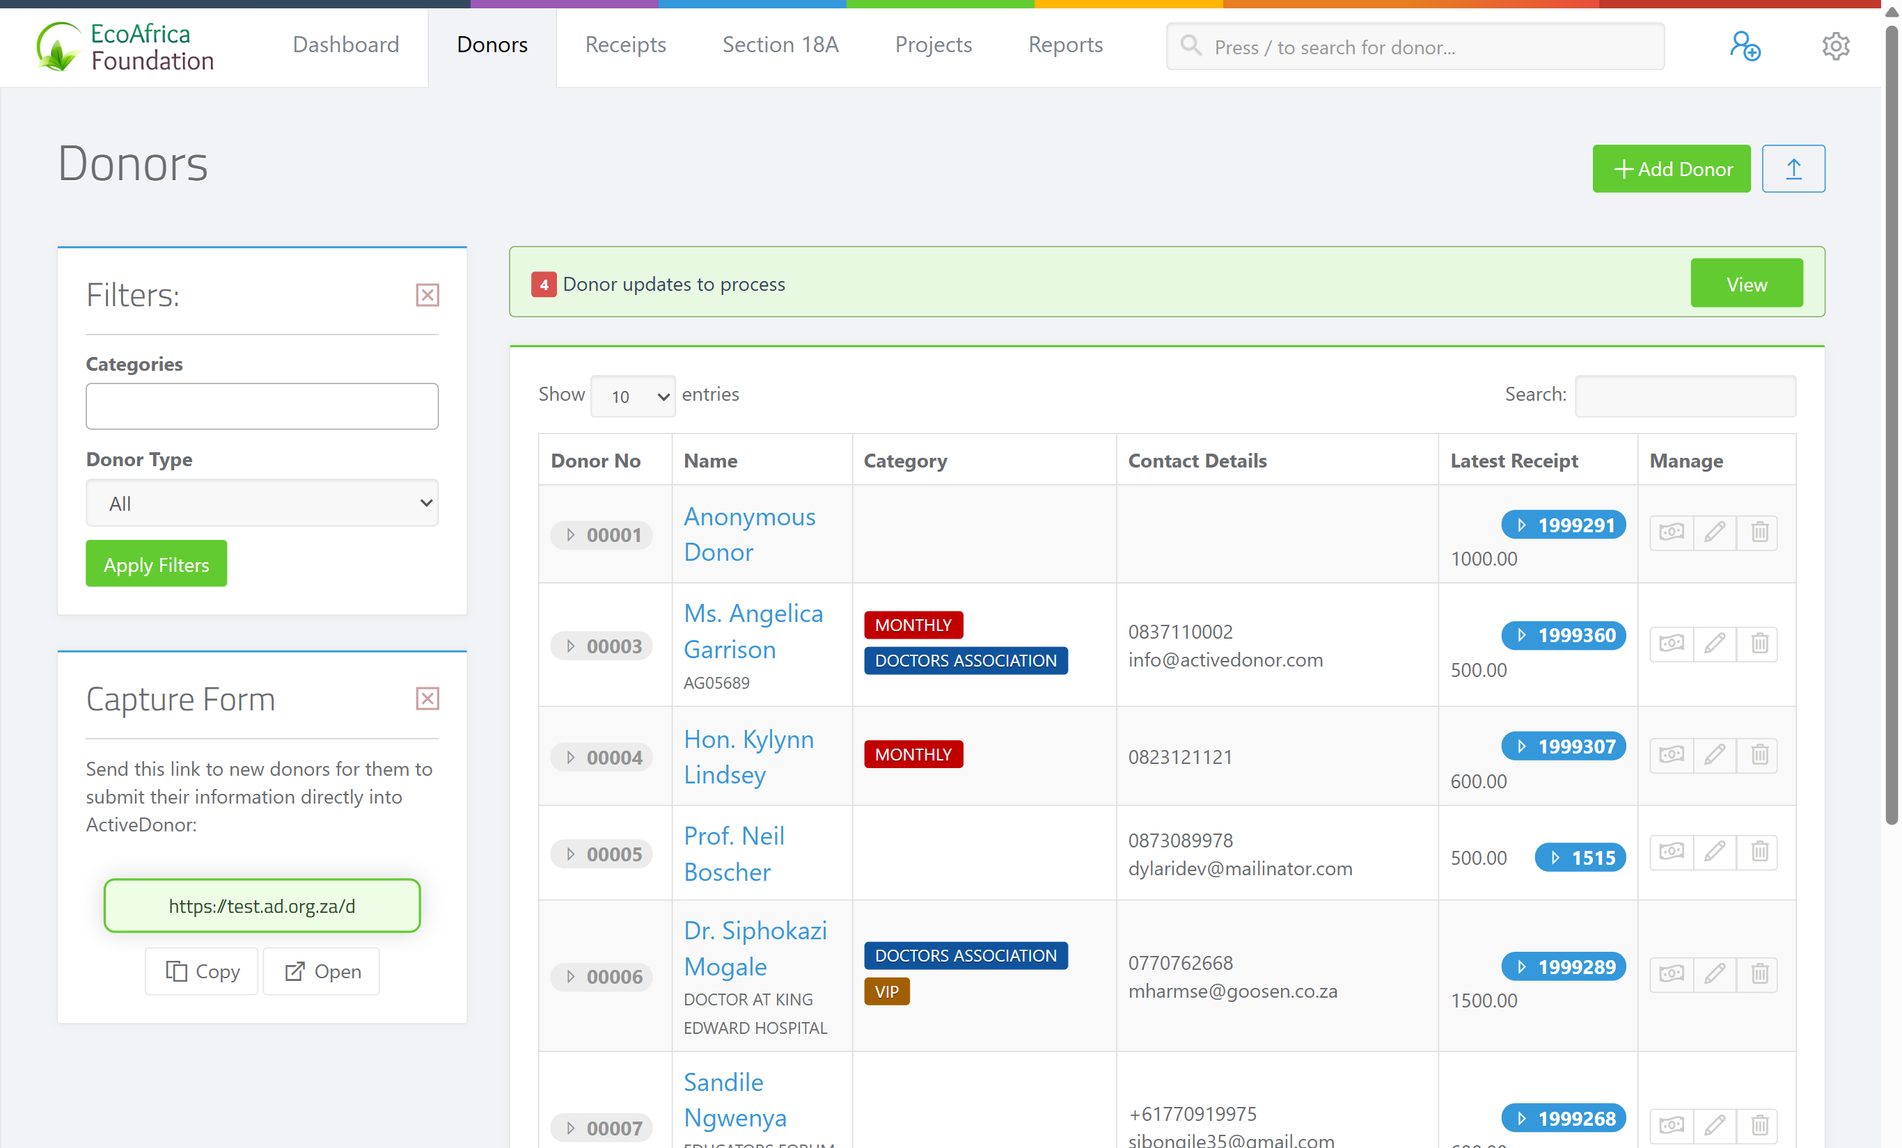Image resolution: width=1902 pixels, height=1148 pixels.
Task: Open Hon. Kylynn Lindsey profile
Action: click(x=749, y=757)
